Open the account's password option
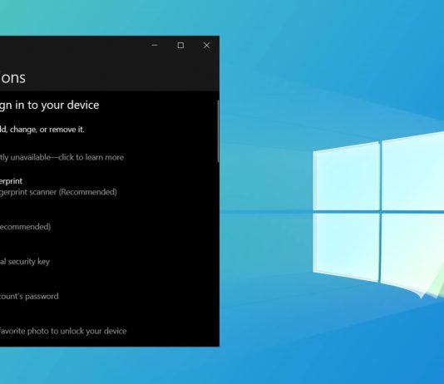This screenshot has height=384, width=444. (29, 296)
